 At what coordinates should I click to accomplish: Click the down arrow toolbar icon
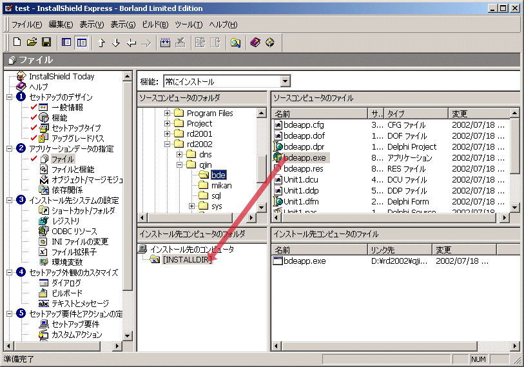tap(116, 43)
